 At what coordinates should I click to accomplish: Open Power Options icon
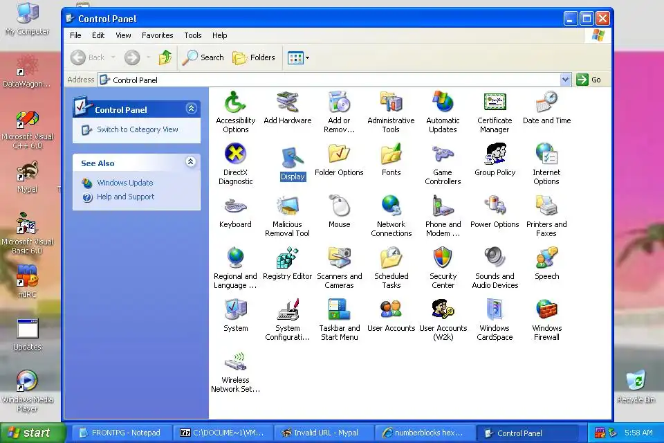[x=495, y=206]
